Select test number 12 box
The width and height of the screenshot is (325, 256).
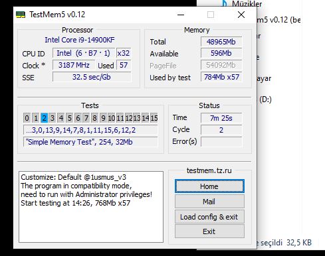point(128,118)
